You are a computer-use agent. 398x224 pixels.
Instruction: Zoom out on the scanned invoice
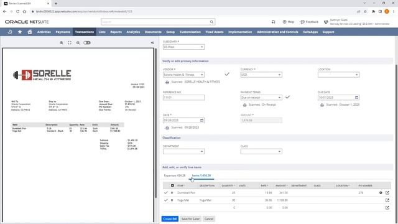(78, 43)
